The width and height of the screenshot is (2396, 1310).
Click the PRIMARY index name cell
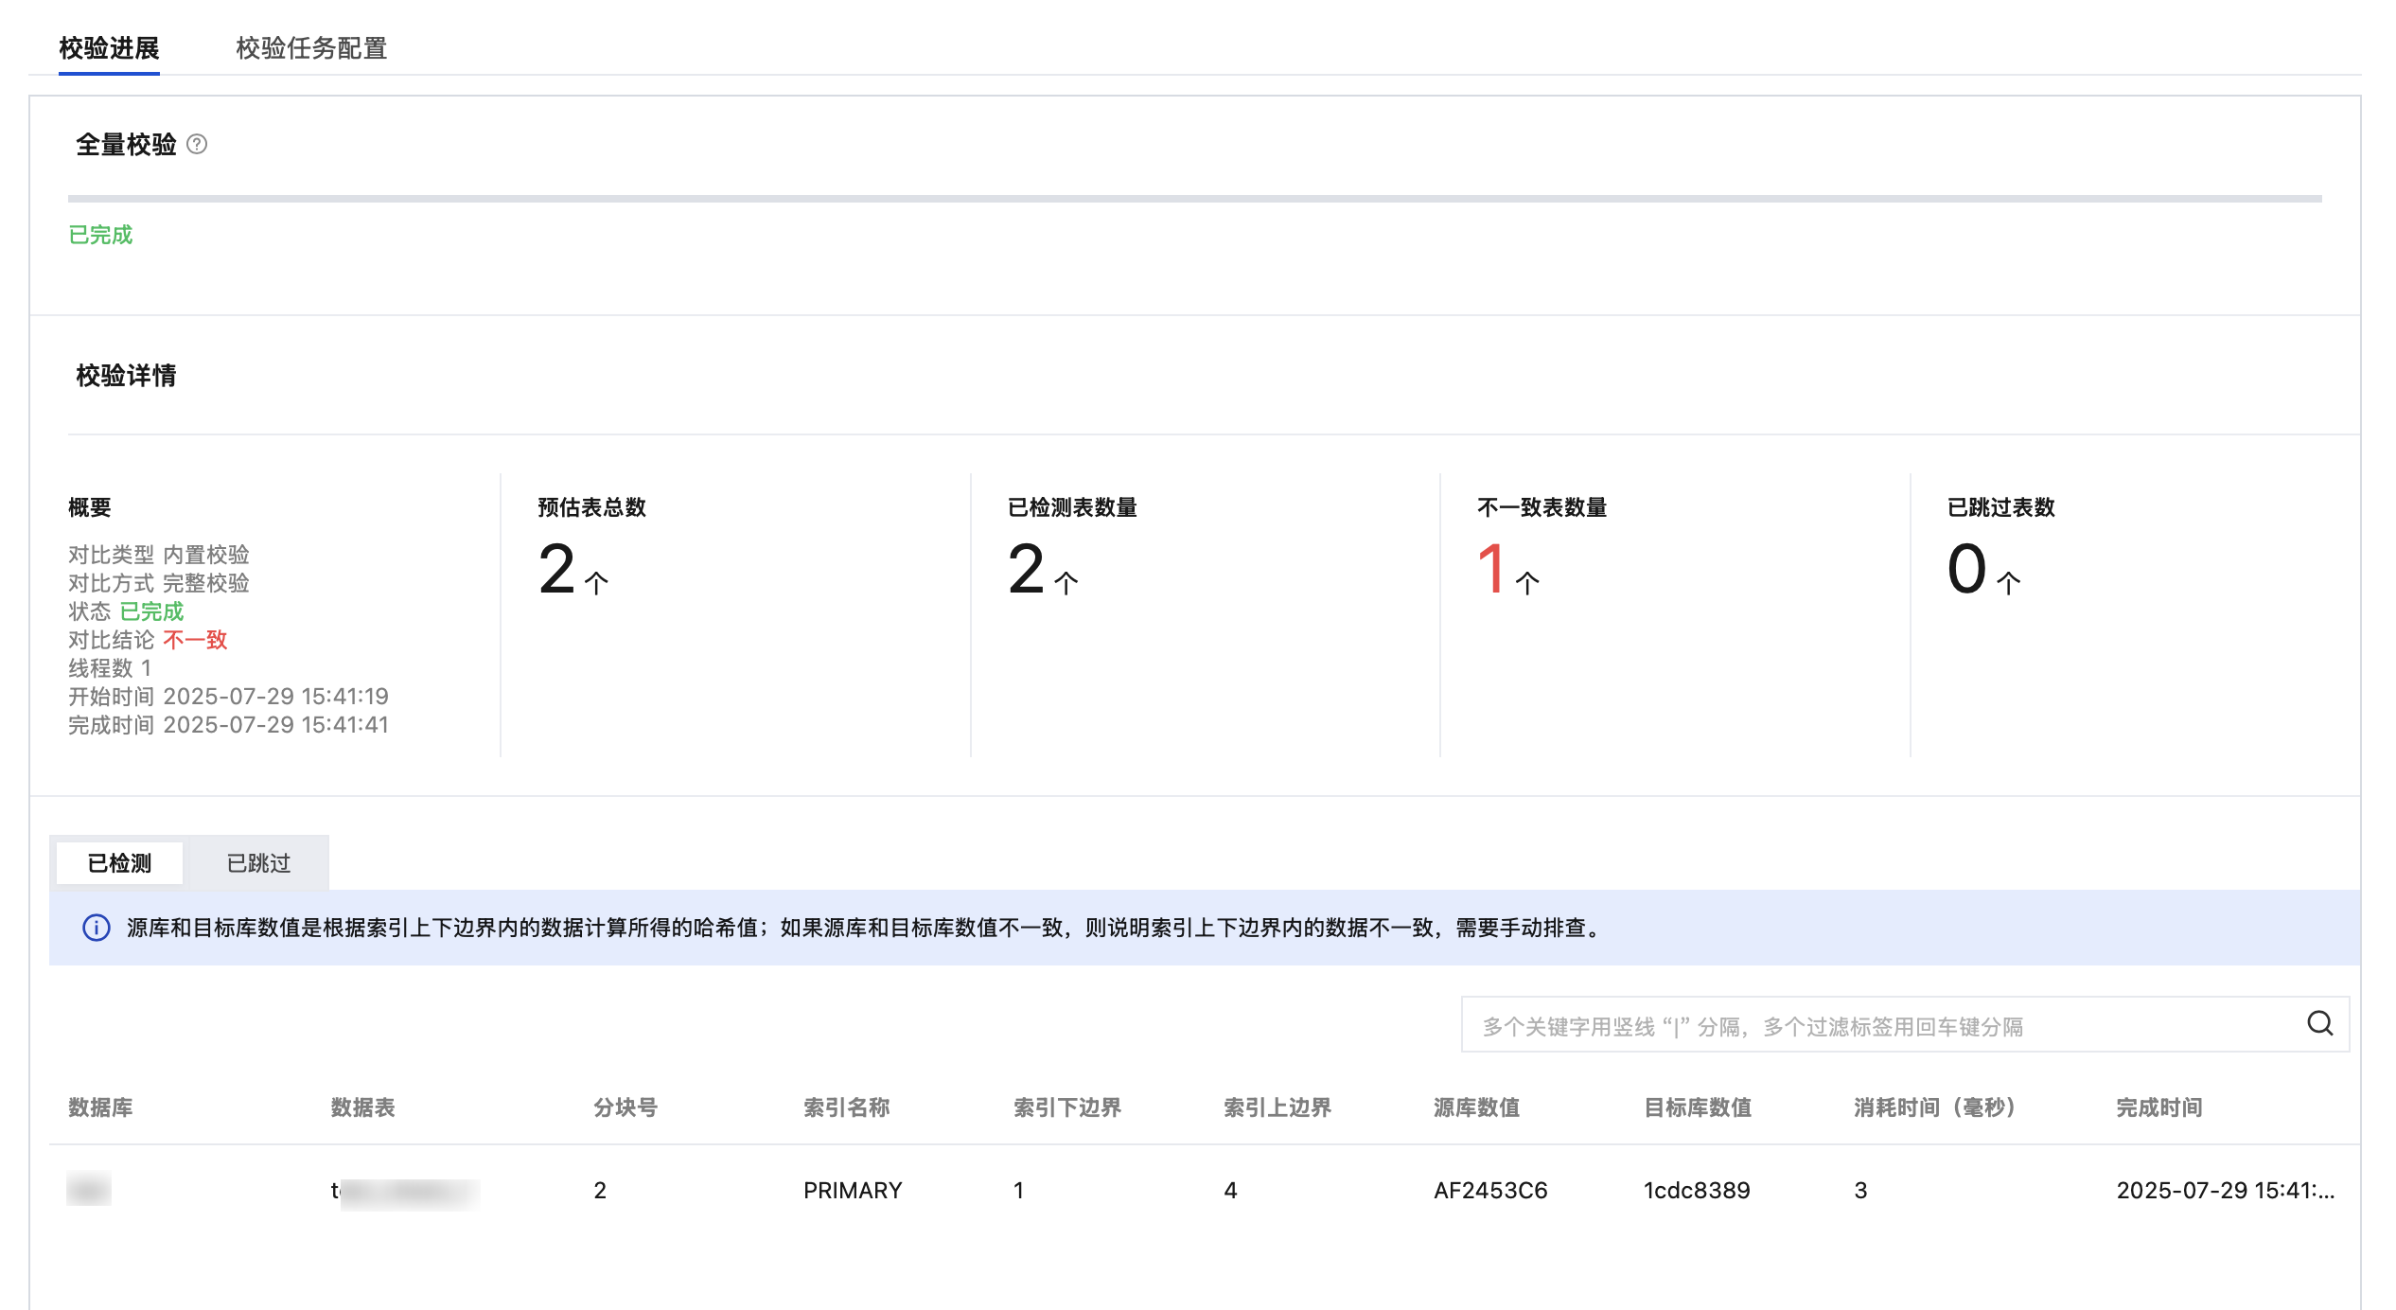click(x=853, y=1190)
